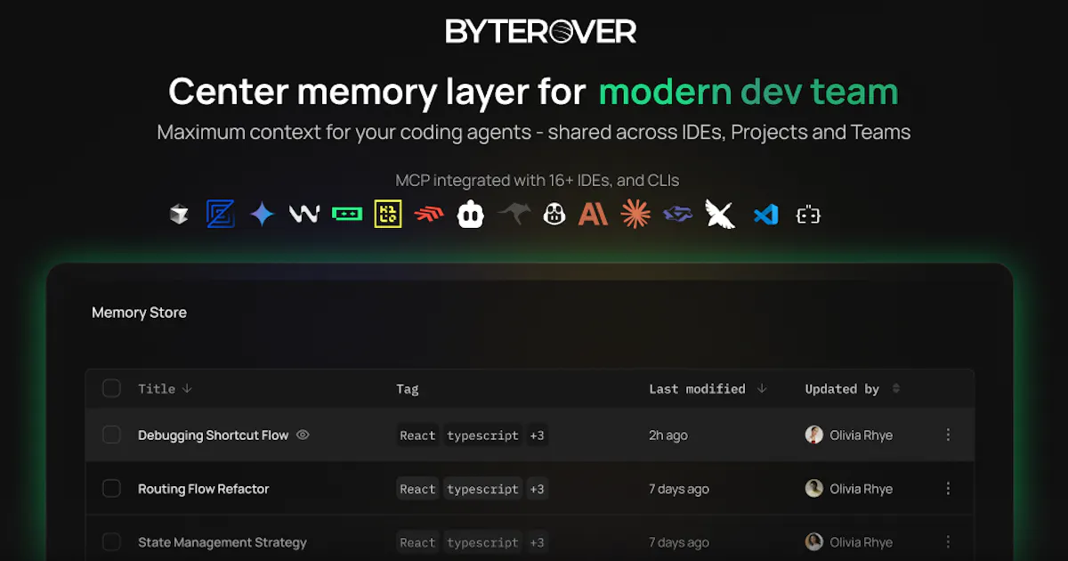This screenshot has height=561, width=1068.
Task: Click the Tag column header
Action: tap(407, 389)
